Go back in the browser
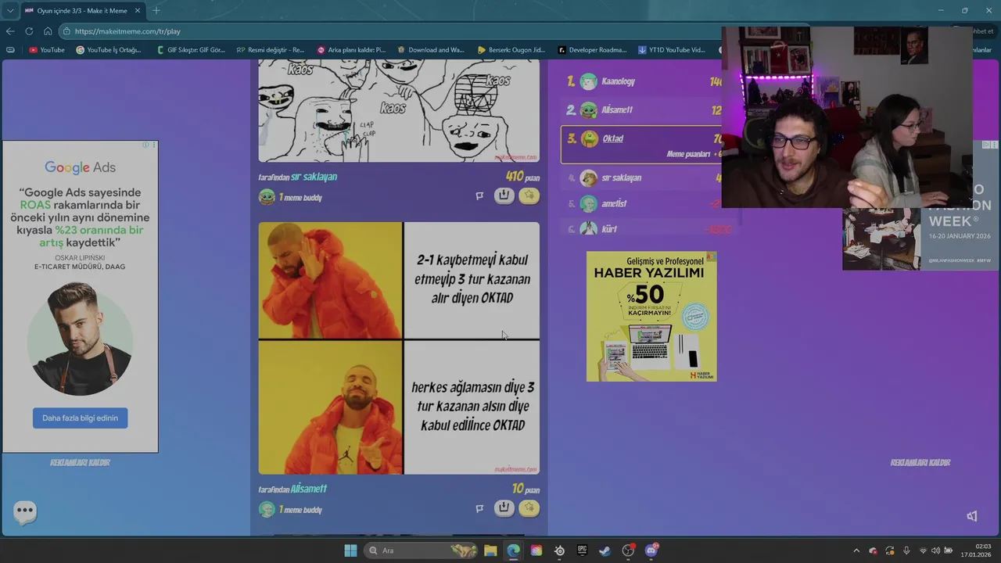1001x563 pixels. click(x=10, y=31)
